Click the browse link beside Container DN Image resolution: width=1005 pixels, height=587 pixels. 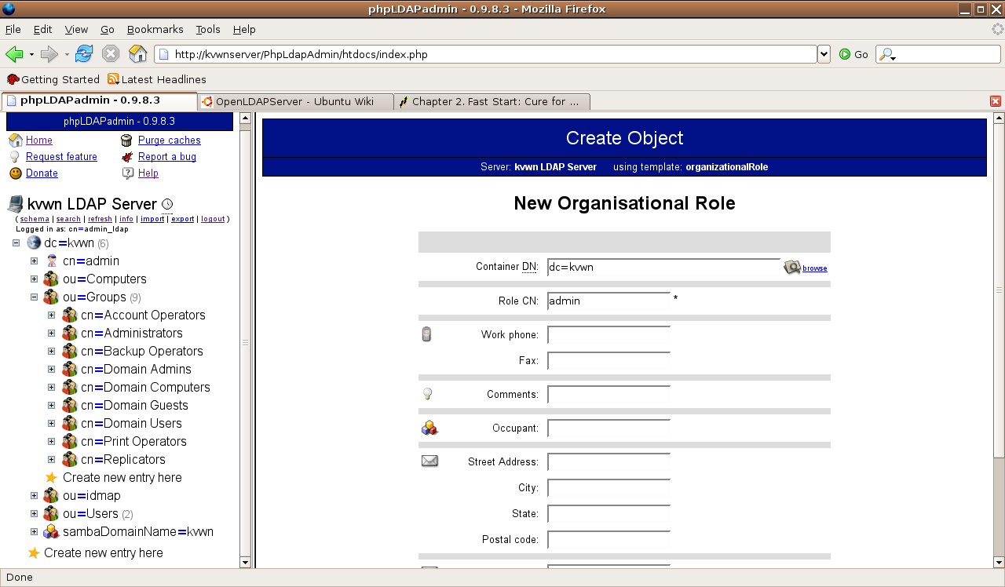click(814, 268)
